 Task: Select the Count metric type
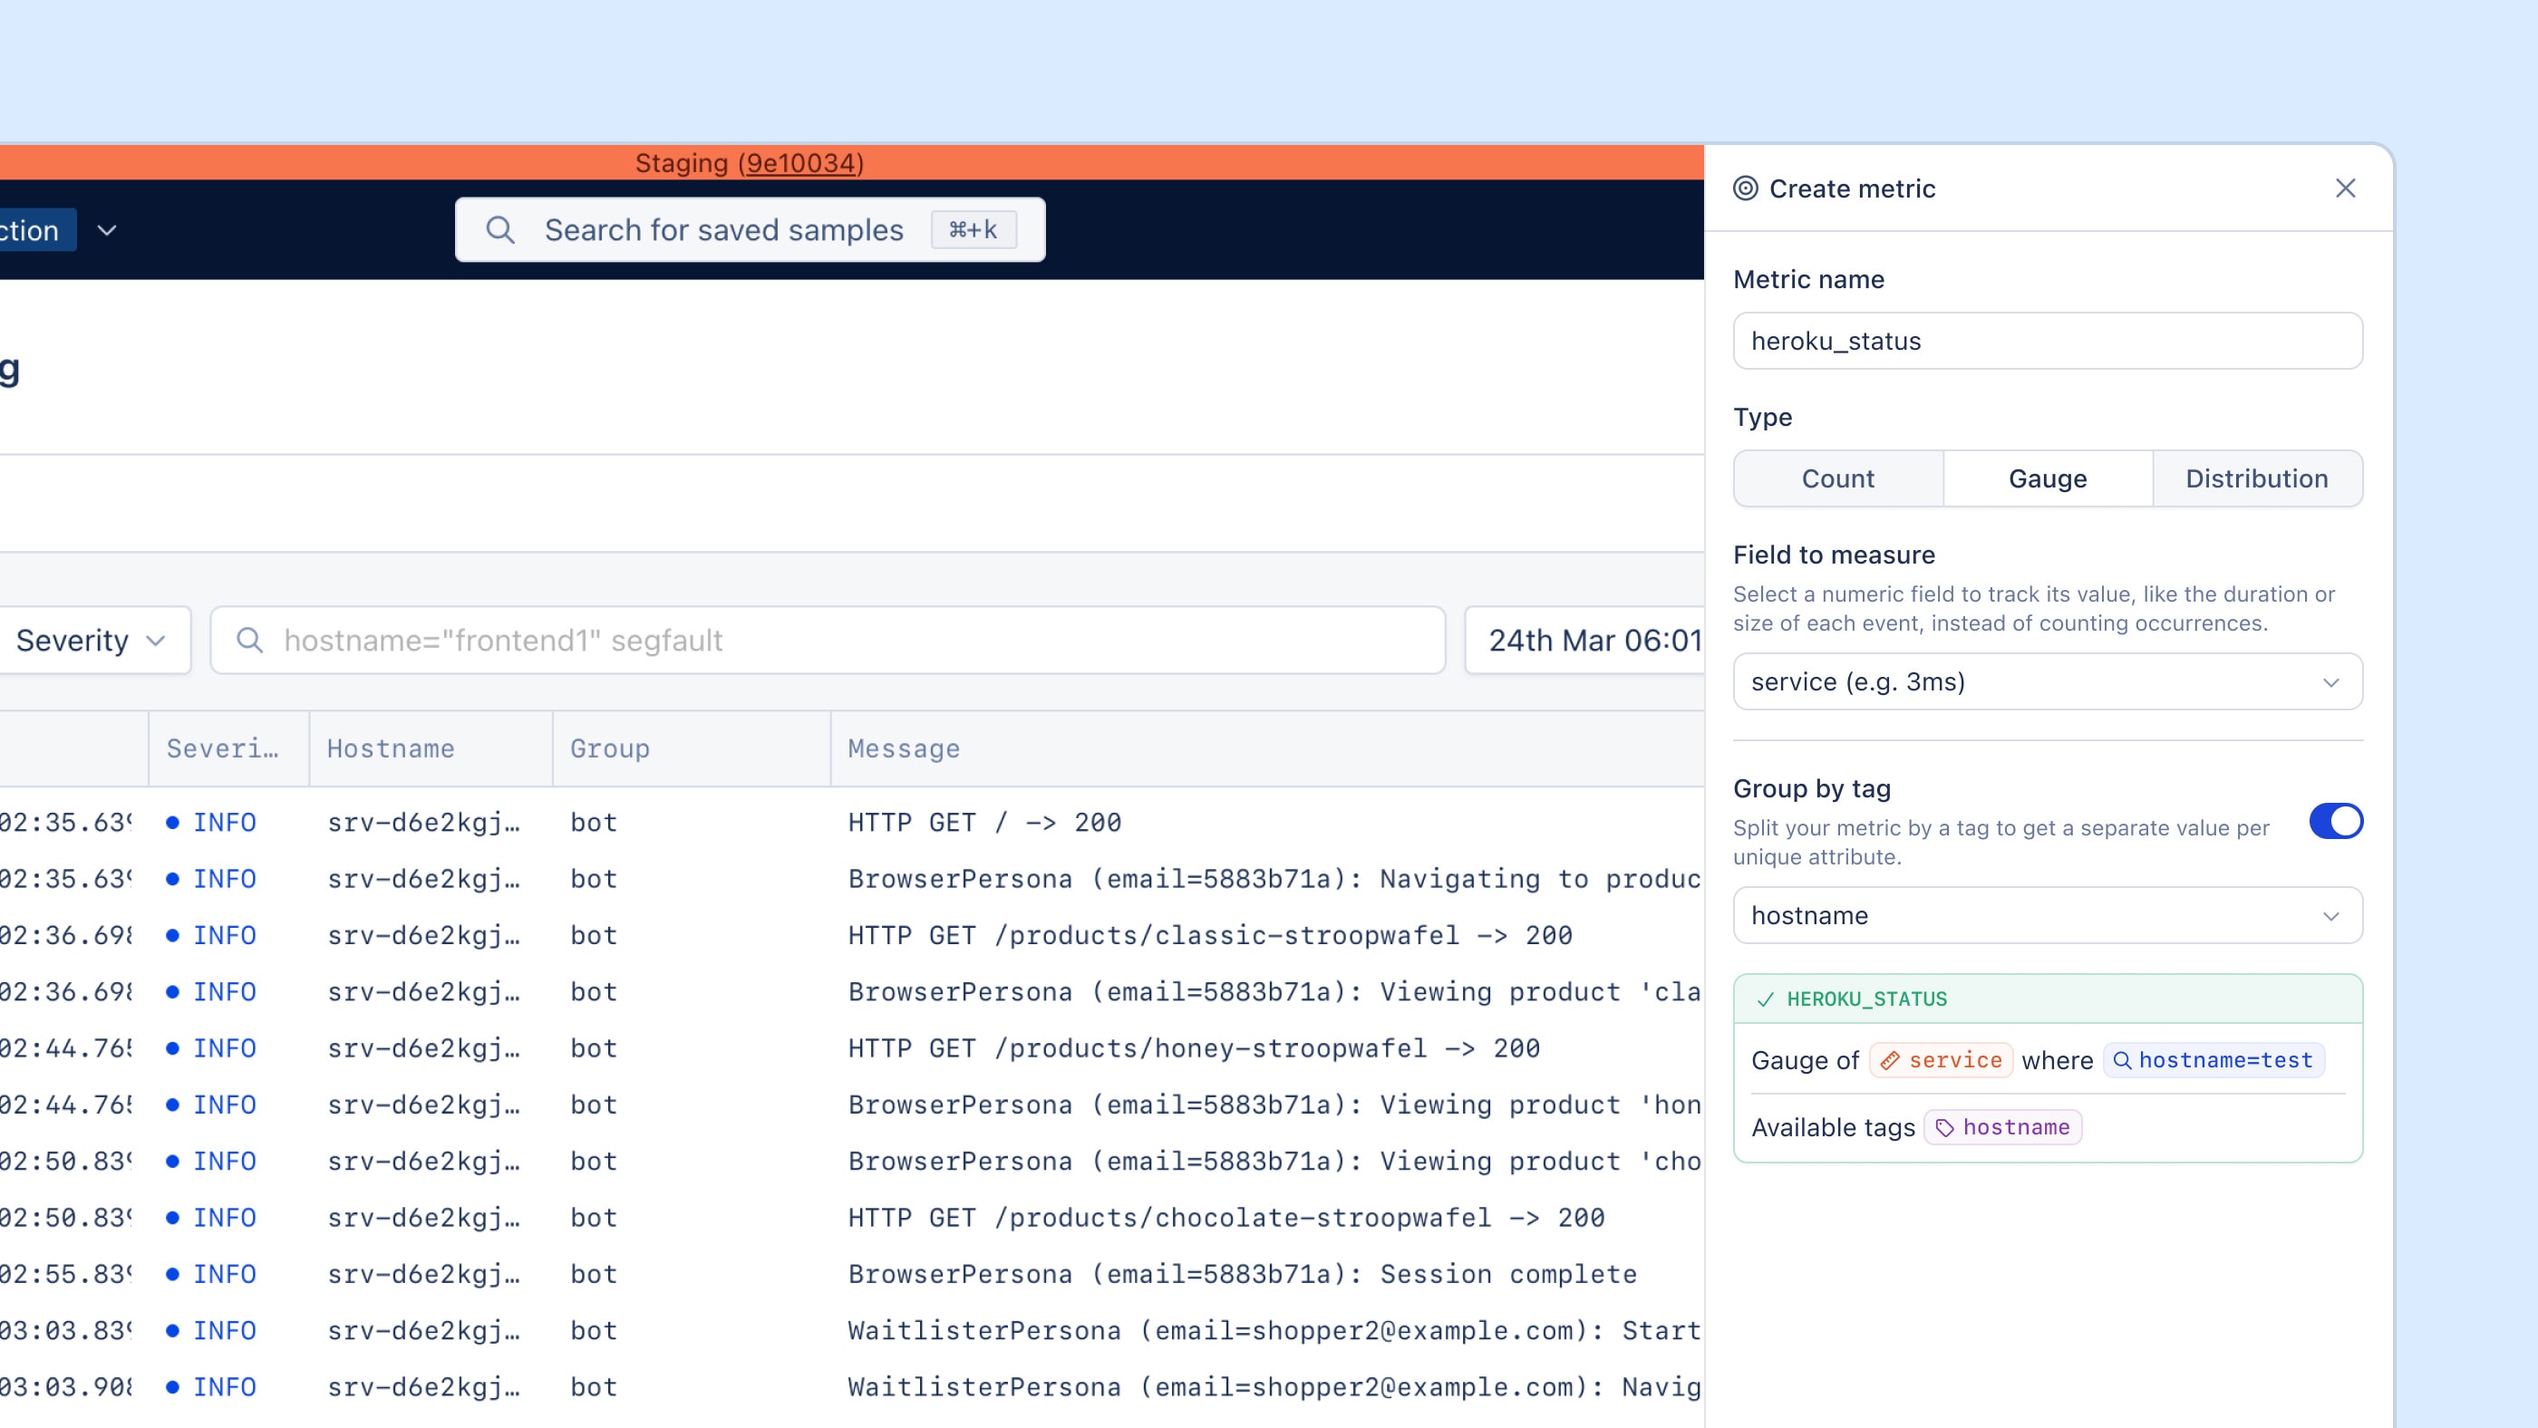(1838, 478)
